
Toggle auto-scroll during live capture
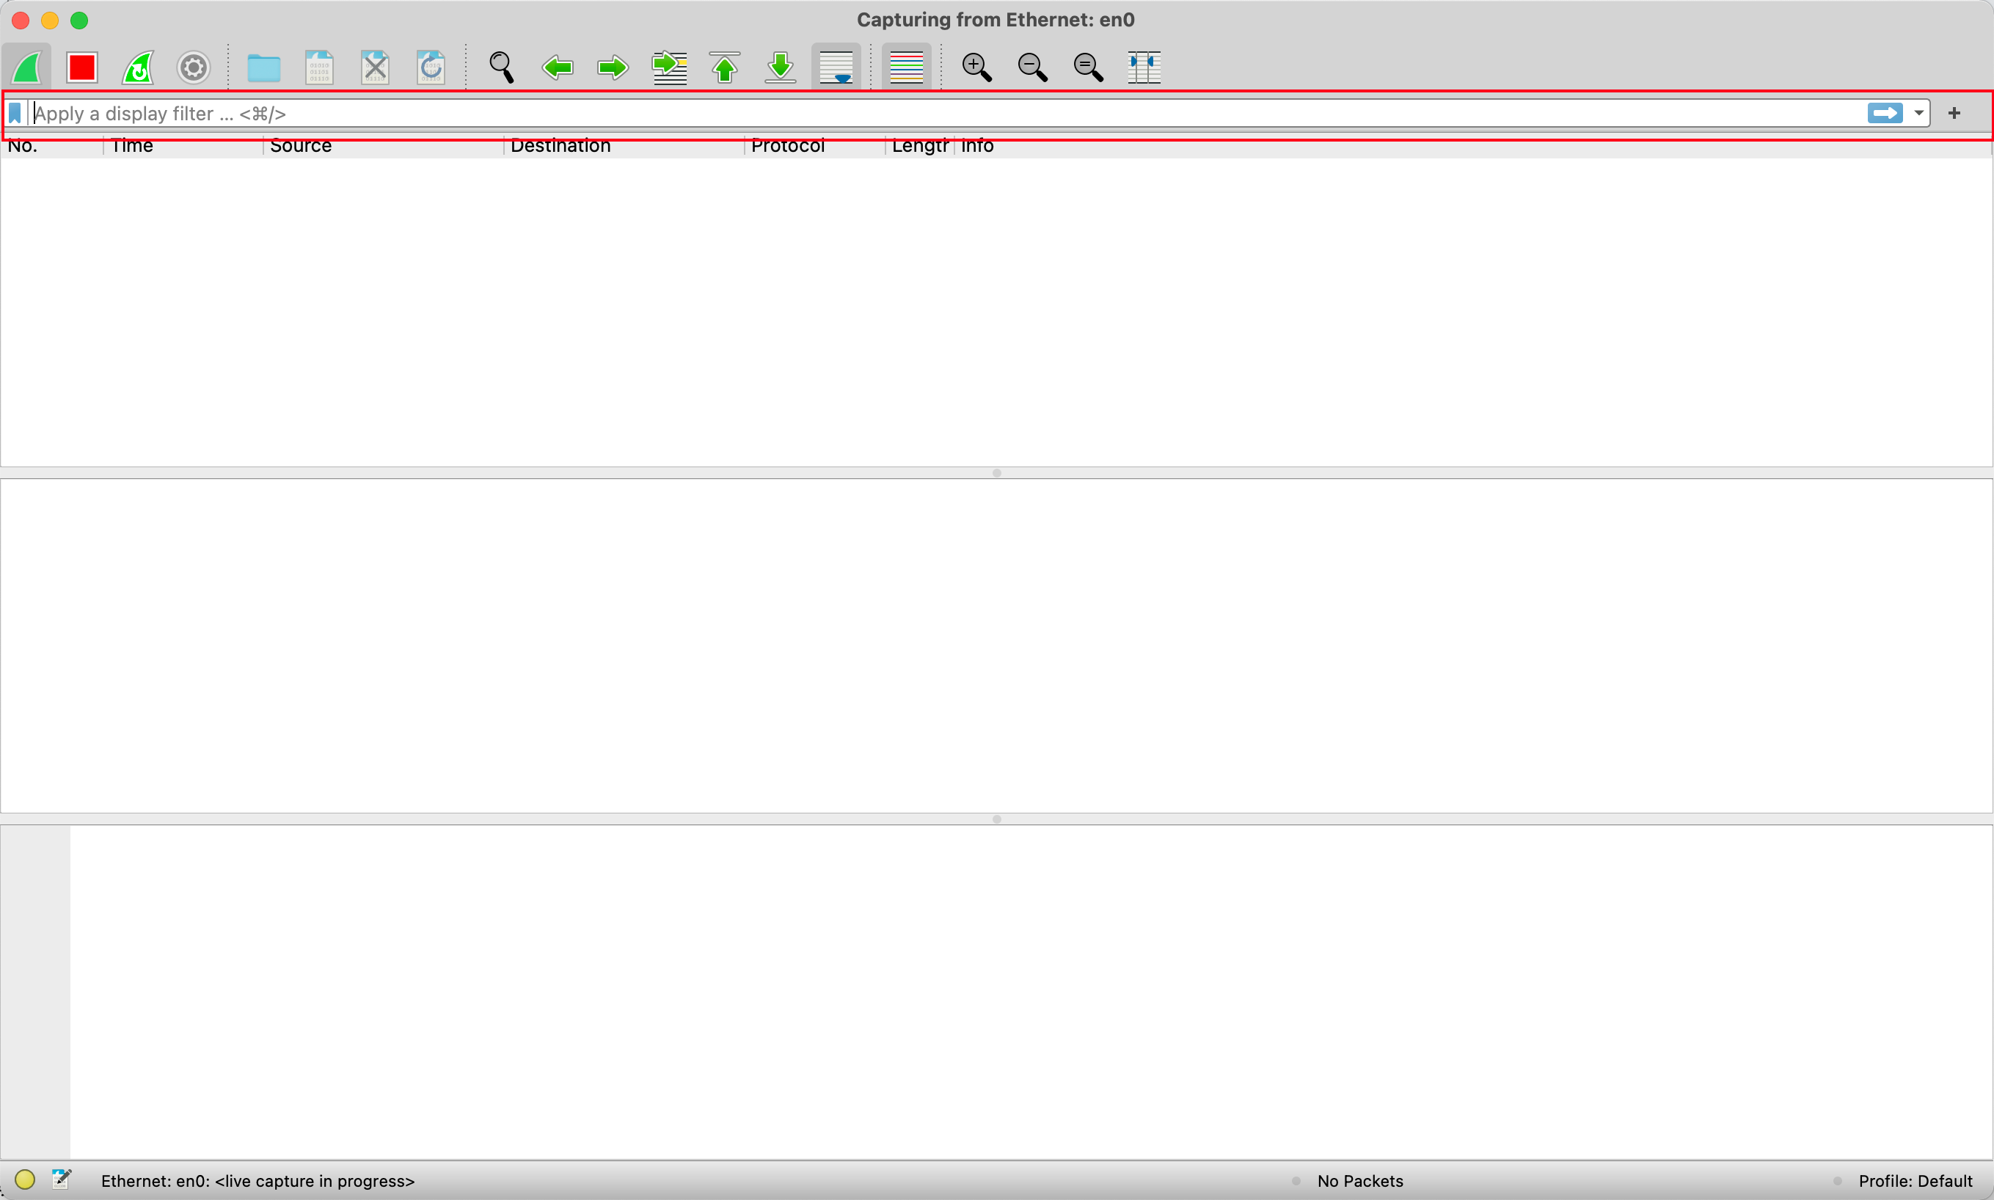836,67
